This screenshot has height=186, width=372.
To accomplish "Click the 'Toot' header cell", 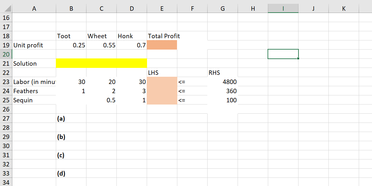I will tap(71, 36).
